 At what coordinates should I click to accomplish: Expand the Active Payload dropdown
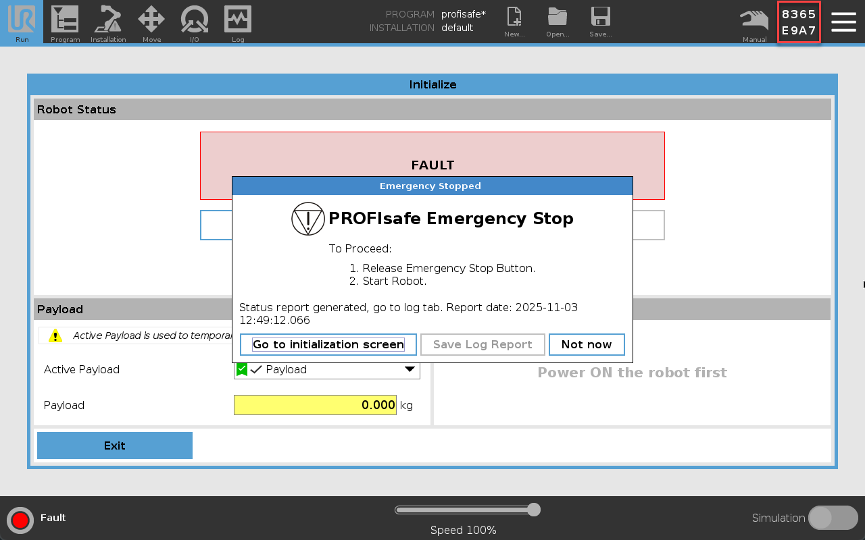(409, 369)
